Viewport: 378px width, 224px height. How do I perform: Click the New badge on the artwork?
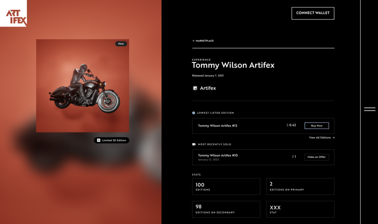tap(121, 44)
